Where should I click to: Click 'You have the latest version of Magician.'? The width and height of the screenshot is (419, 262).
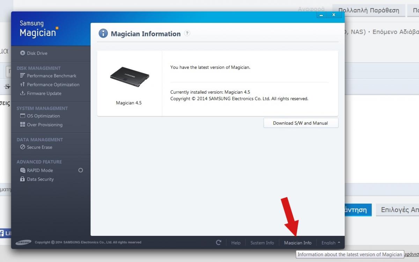[210, 67]
